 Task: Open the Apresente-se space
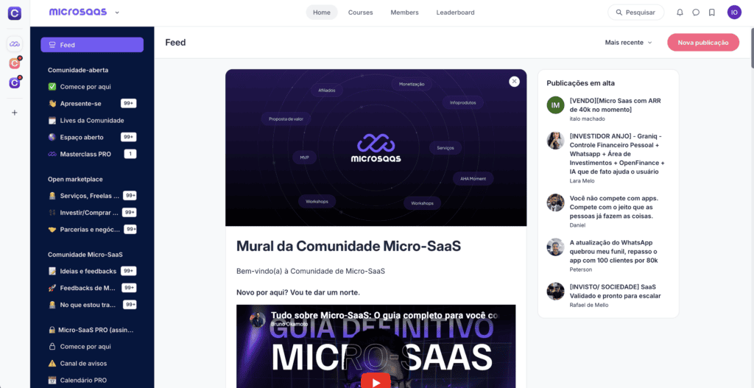click(92, 103)
